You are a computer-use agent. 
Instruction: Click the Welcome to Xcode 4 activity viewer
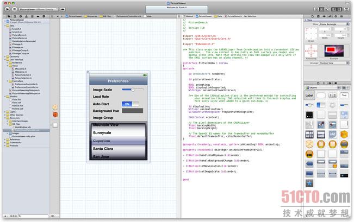(177, 9)
